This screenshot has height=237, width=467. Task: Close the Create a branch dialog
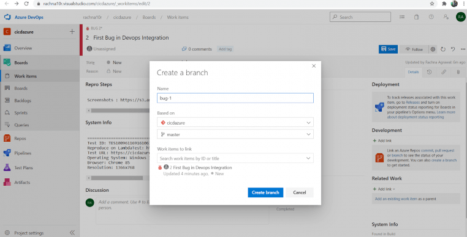[x=314, y=66]
